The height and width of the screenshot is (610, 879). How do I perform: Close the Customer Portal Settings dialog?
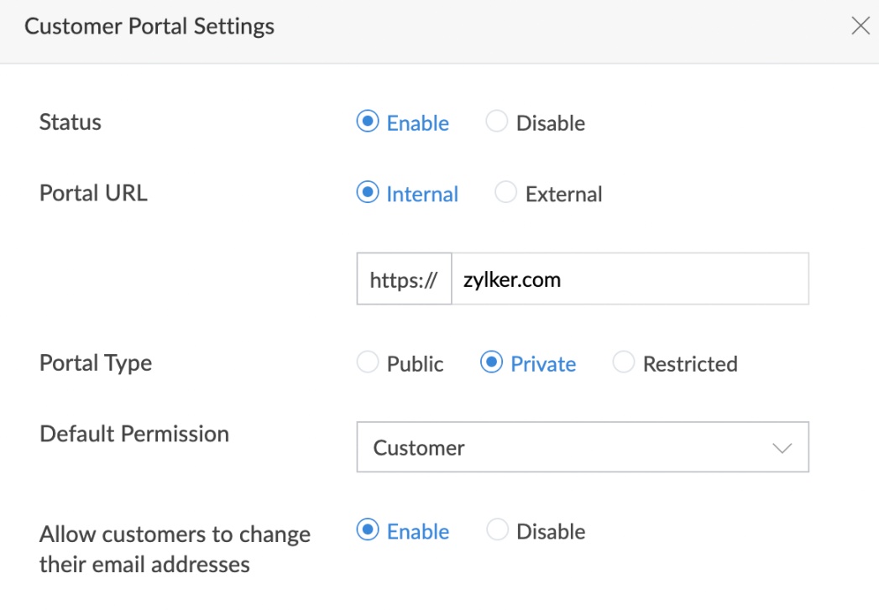click(x=861, y=26)
